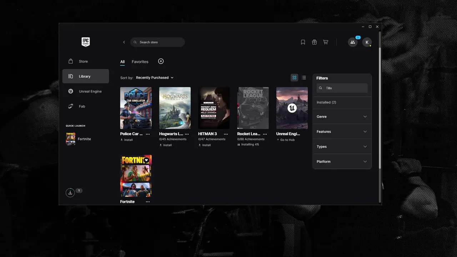
Task: Open the friends icon
Action: coord(353,42)
